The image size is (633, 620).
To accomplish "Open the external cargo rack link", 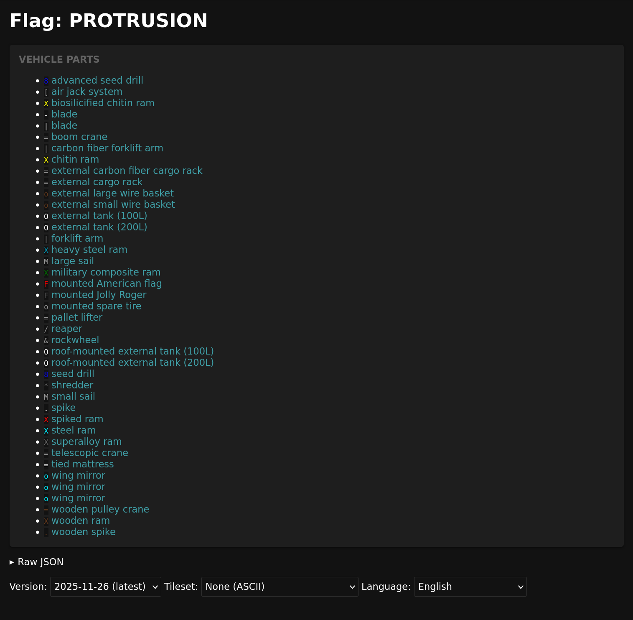I will coord(97,182).
